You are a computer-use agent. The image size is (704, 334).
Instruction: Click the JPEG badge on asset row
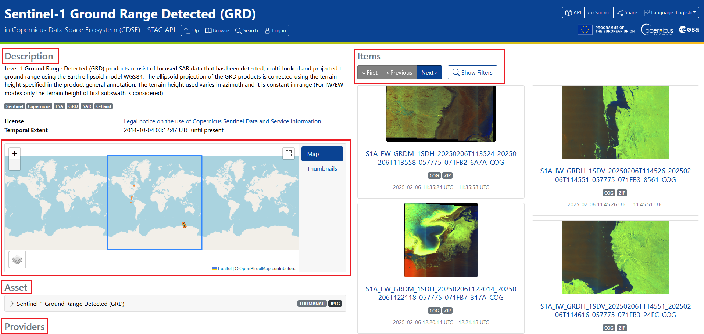[x=335, y=304]
